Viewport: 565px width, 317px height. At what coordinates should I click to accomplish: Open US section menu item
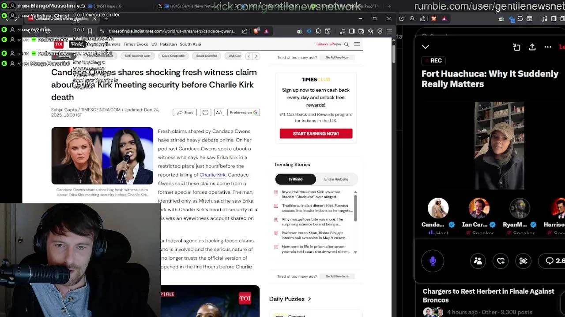[154, 44]
